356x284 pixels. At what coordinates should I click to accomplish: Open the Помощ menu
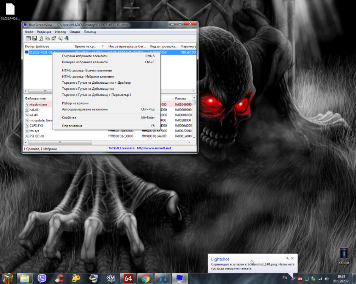[x=90, y=32]
